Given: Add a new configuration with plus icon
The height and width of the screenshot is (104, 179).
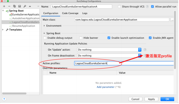Looking at the screenshot, I should [4, 6].
